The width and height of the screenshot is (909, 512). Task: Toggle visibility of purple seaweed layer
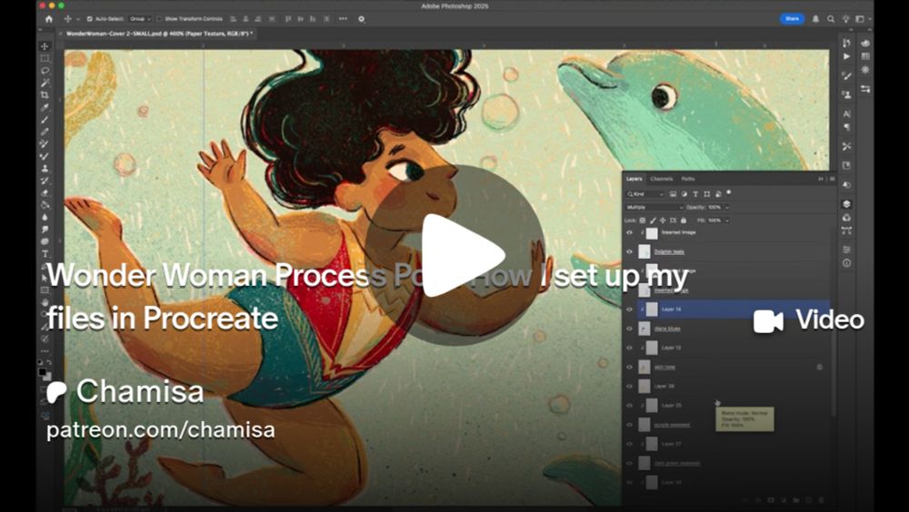(x=630, y=425)
